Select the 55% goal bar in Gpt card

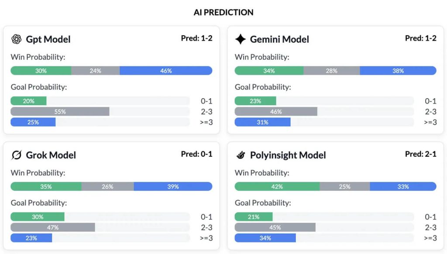click(x=61, y=112)
